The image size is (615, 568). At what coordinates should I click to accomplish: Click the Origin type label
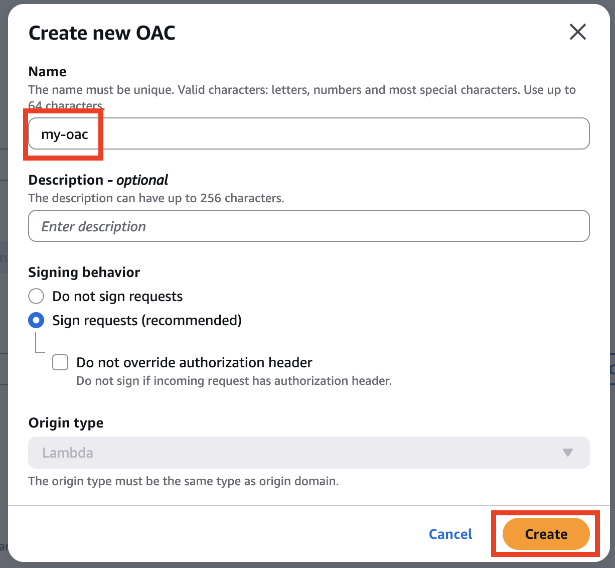[66, 423]
